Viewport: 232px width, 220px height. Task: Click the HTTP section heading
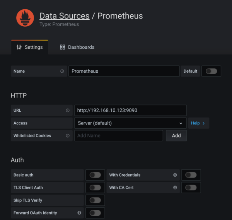pos(19,96)
